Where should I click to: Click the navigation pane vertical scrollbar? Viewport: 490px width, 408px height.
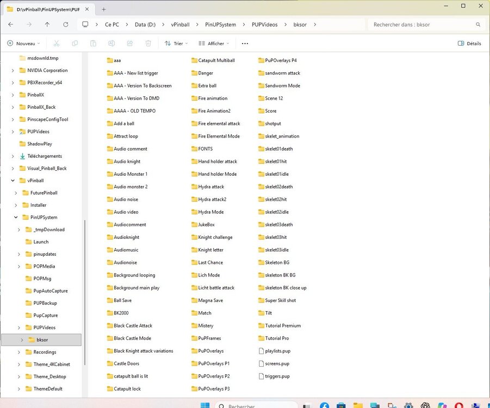coord(85,292)
